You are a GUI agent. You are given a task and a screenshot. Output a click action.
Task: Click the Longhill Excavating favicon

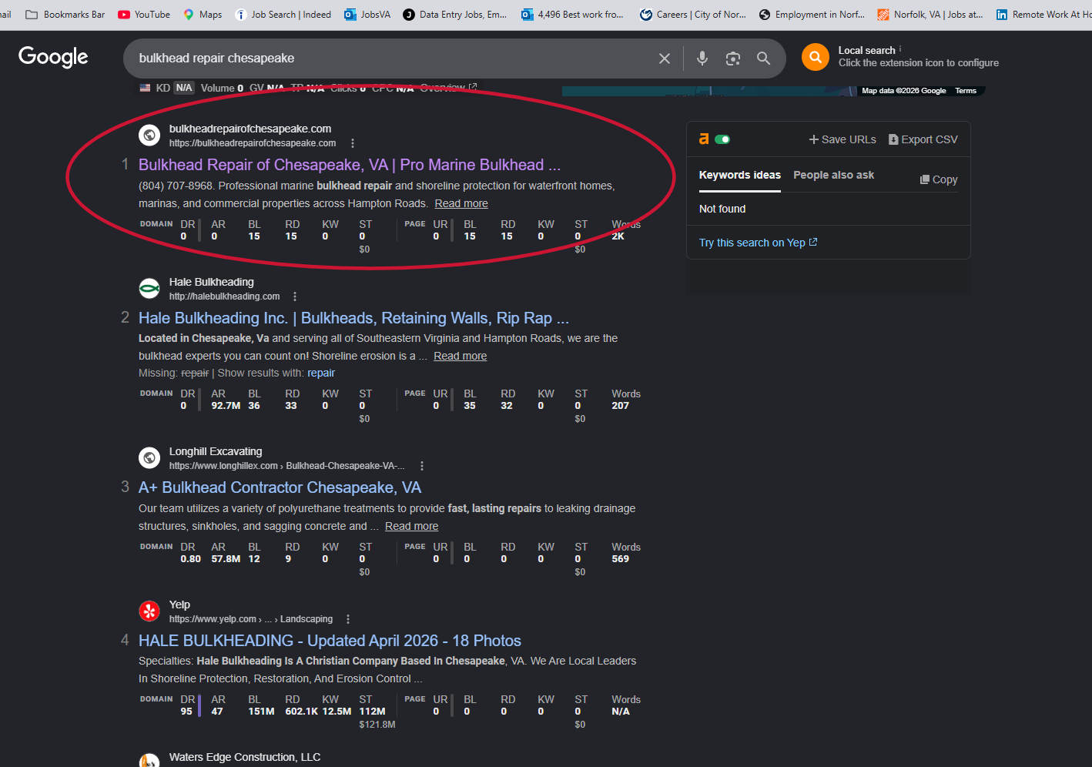[149, 458]
